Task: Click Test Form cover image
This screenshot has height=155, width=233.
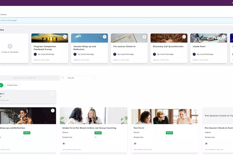Action: [165, 117]
